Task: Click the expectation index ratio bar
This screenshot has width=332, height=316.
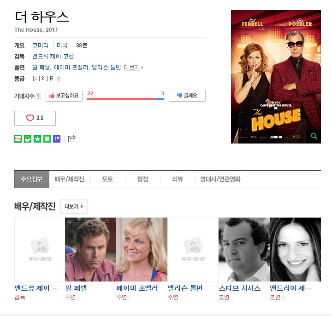Action: tap(125, 99)
